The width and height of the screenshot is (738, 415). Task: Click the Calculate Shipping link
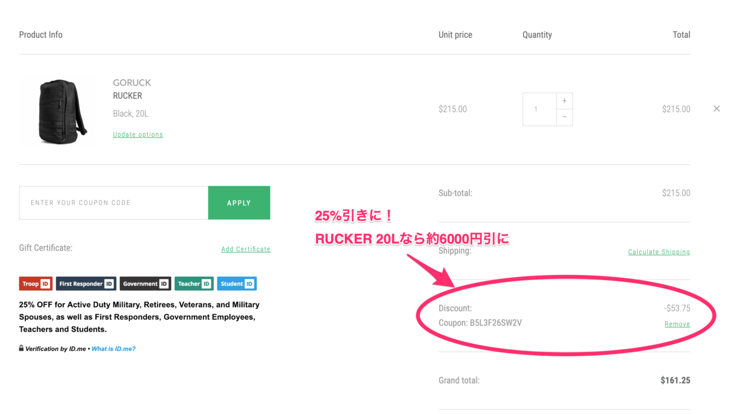pyautogui.click(x=659, y=252)
